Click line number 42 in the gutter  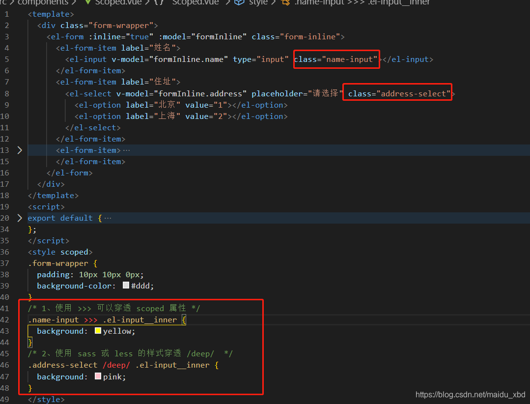pyautogui.click(x=5, y=319)
